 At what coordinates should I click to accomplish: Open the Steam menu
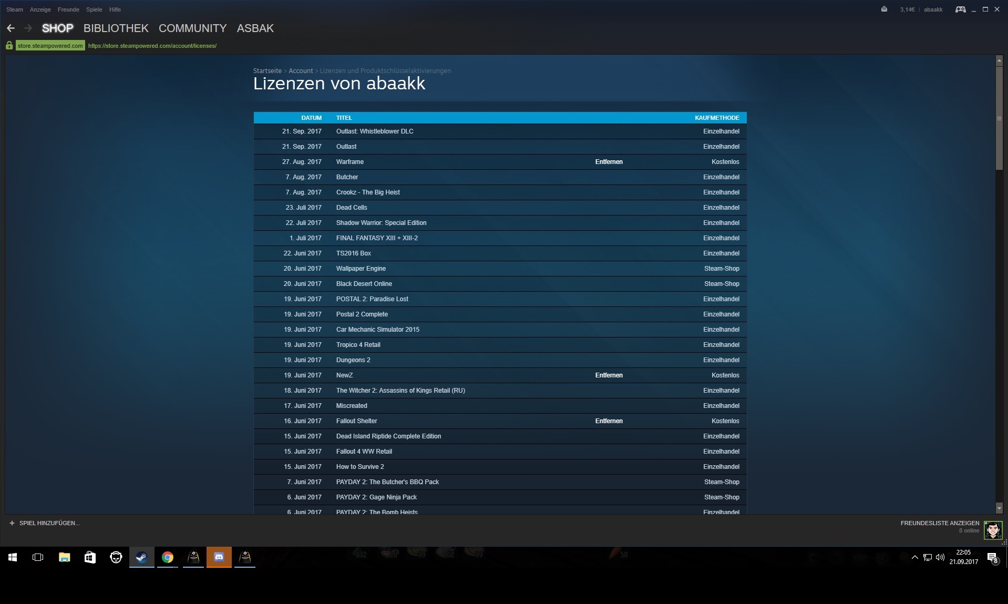pyautogui.click(x=15, y=9)
